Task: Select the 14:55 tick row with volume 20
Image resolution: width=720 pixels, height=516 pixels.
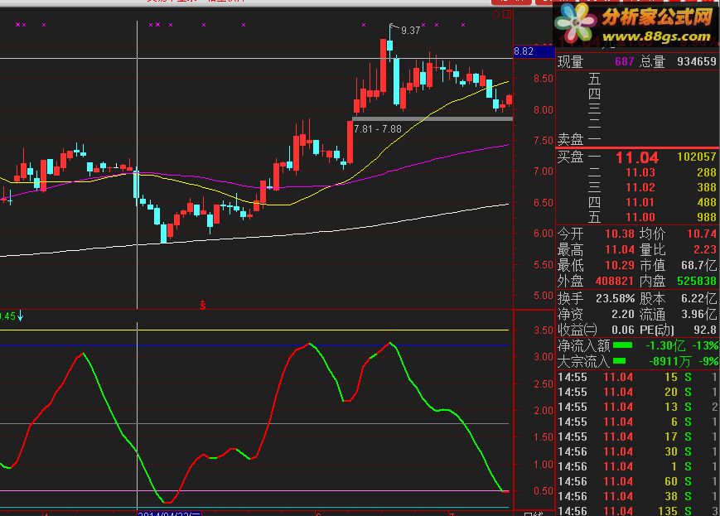Action: 638,392
